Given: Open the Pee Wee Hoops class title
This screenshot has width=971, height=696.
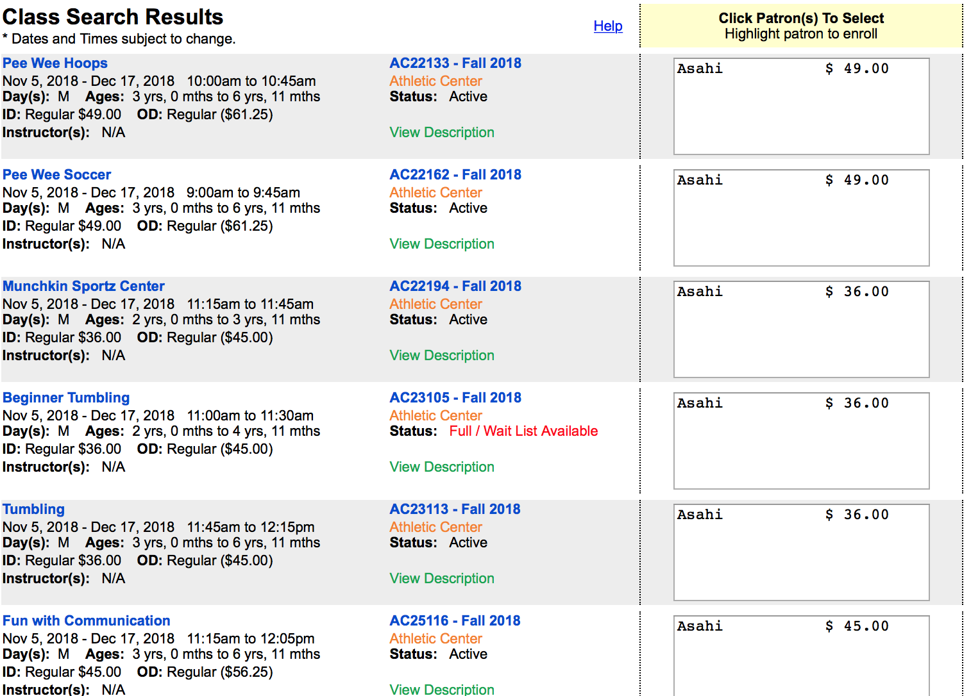Looking at the screenshot, I should coord(55,63).
